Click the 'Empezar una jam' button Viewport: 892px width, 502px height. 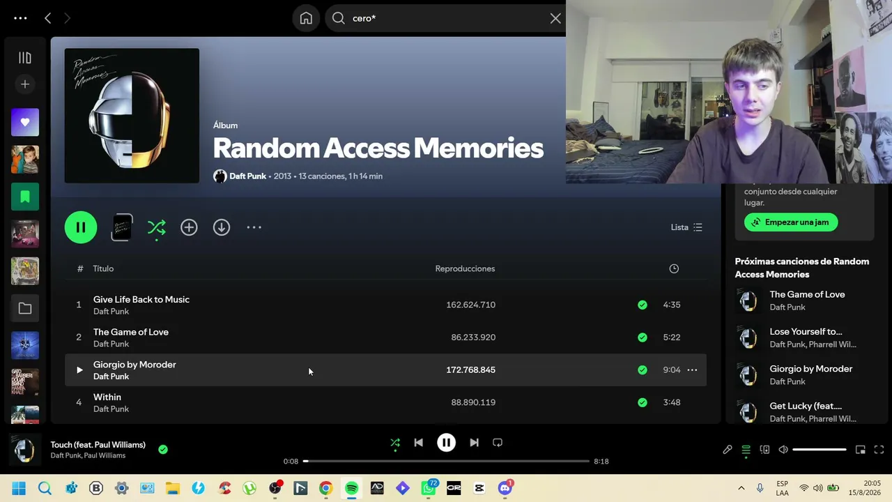tap(791, 222)
